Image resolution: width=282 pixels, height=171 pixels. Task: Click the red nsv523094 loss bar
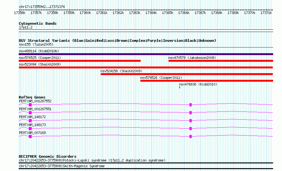pos(146,67)
